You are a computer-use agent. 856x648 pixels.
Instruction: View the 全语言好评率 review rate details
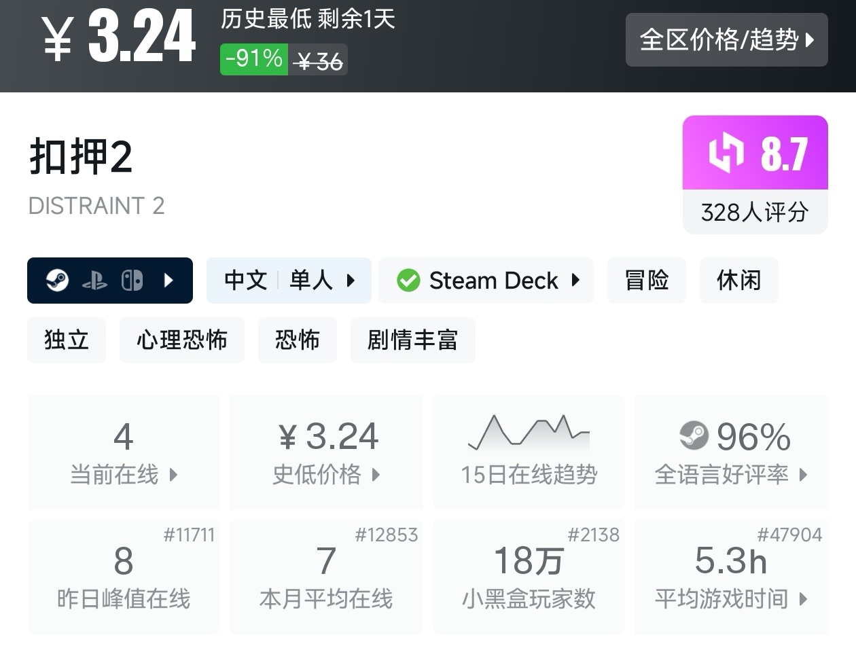pyautogui.click(x=731, y=474)
